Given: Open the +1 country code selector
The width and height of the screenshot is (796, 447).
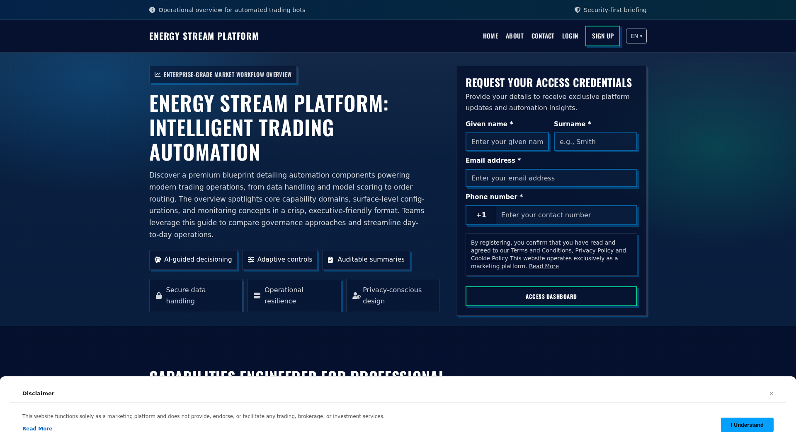Looking at the screenshot, I should point(481,215).
